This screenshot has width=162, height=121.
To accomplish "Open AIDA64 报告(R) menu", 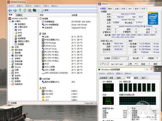I will [x=29, y=6].
